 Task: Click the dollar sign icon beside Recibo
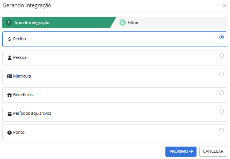tap(9, 39)
